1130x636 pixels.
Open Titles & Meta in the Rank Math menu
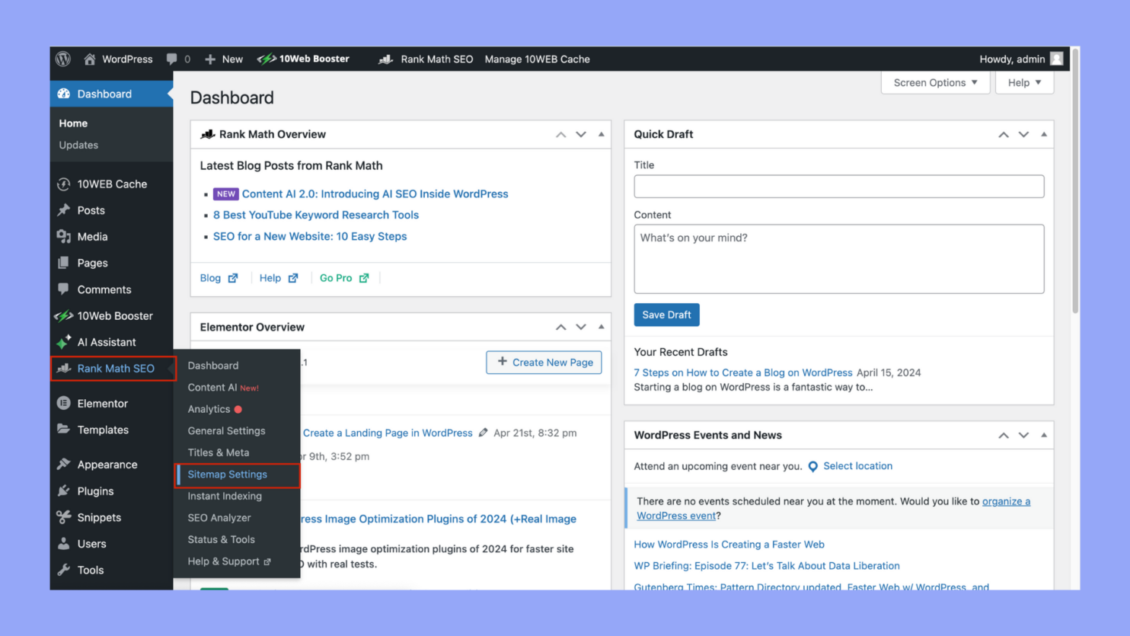click(219, 452)
